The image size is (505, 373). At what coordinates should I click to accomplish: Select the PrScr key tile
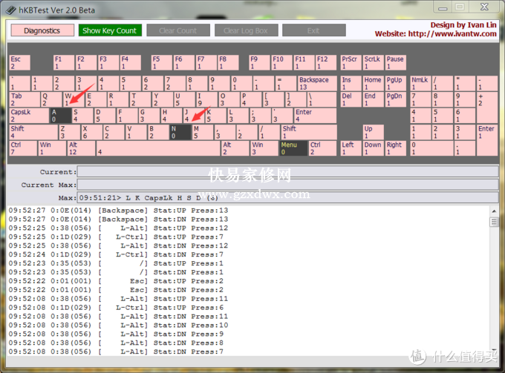pyautogui.click(x=351, y=62)
